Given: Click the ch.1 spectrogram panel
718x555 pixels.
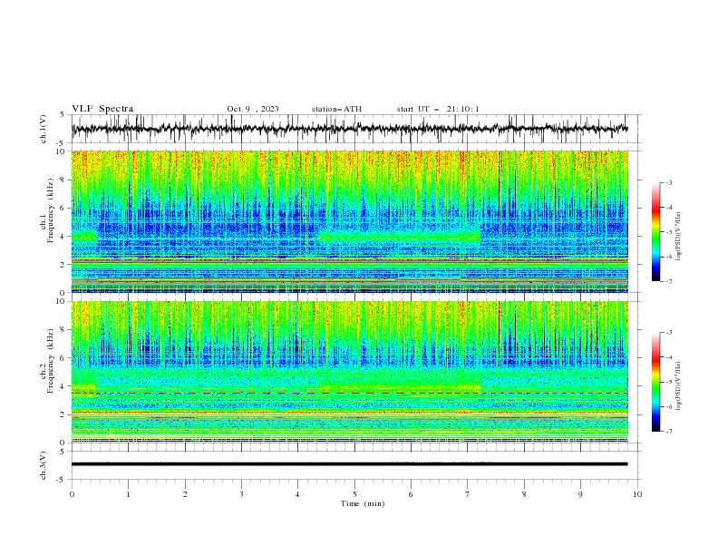Looking at the screenshot, I should [x=350, y=221].
